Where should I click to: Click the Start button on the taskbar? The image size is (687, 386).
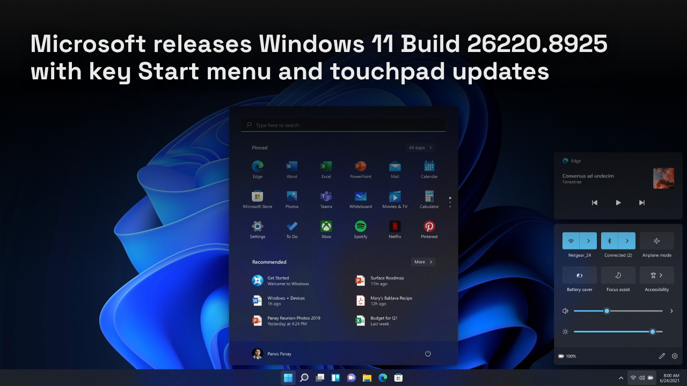pos(288,377)
